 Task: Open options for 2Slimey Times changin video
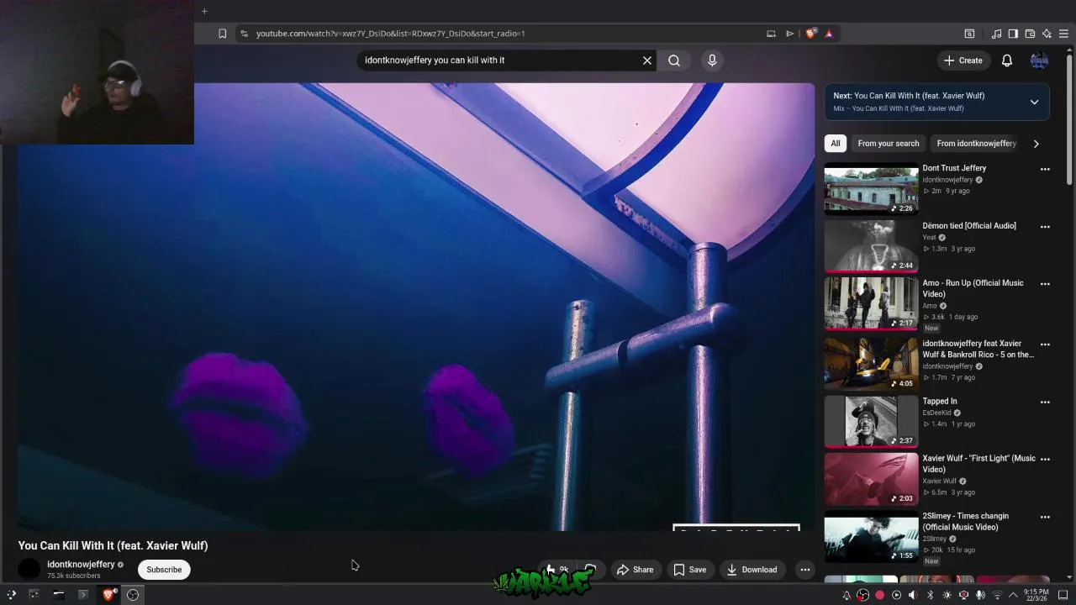click(1045, 518)
